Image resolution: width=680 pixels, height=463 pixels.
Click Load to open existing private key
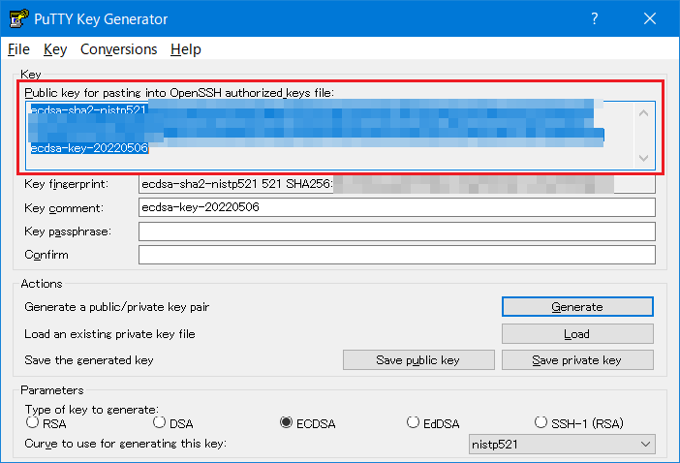click(x=577, y=334)
